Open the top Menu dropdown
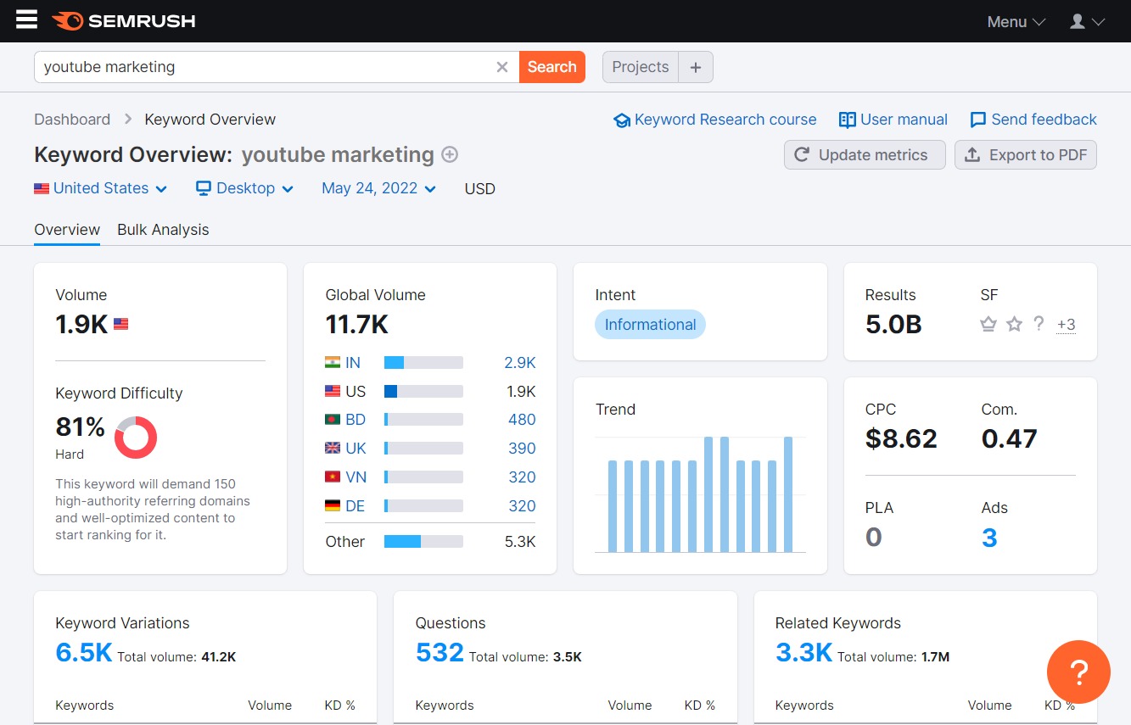 tap(1016, 22)
